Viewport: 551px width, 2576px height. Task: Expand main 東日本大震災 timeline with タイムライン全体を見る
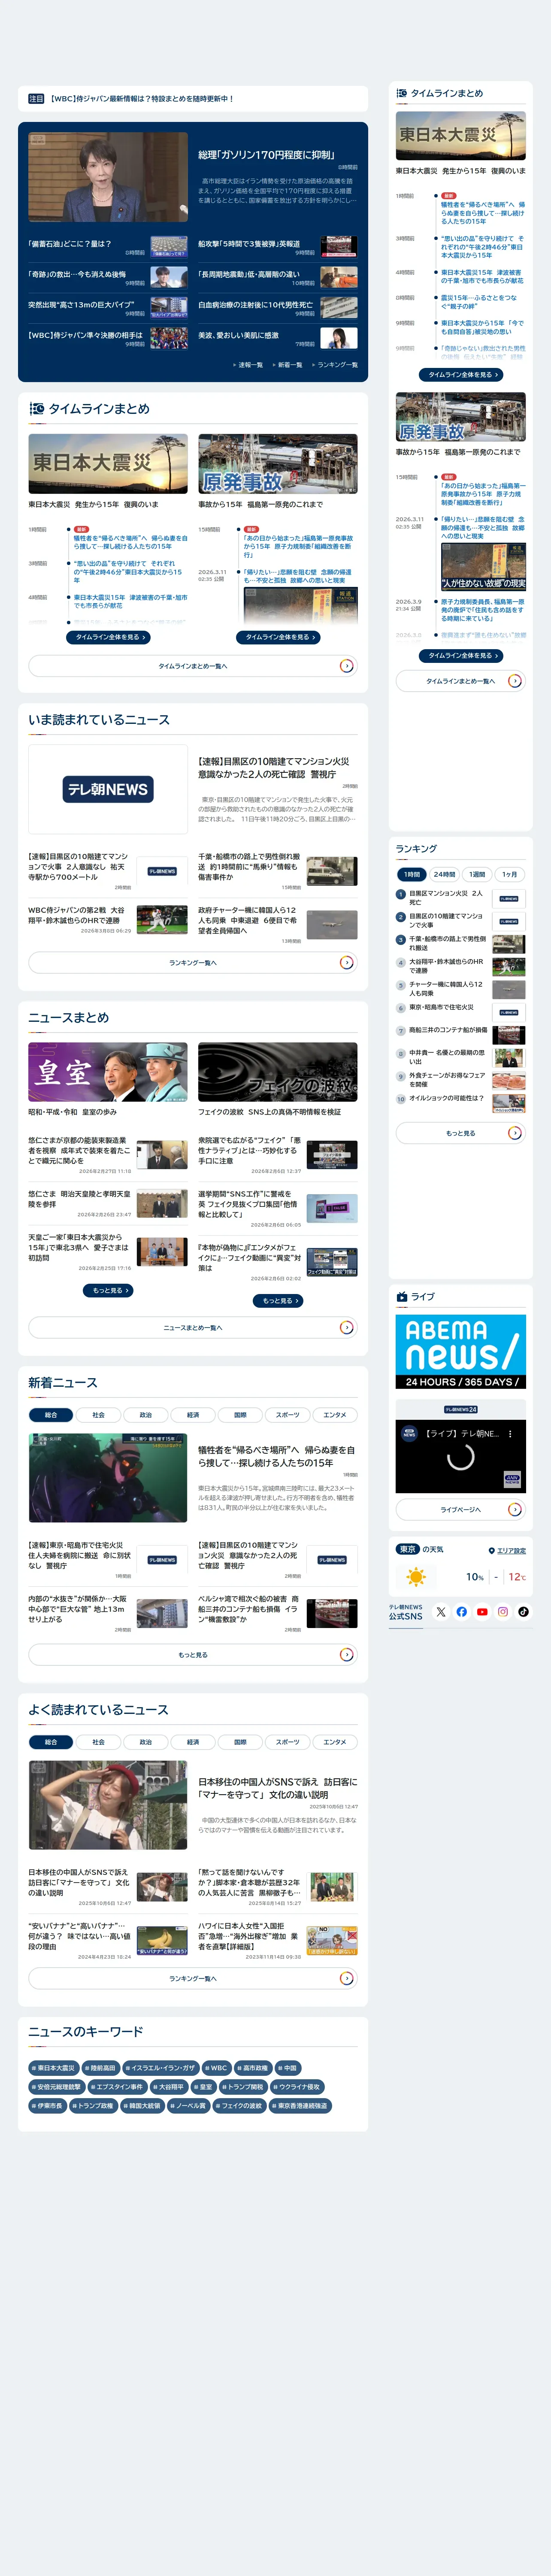click(108, 637)
